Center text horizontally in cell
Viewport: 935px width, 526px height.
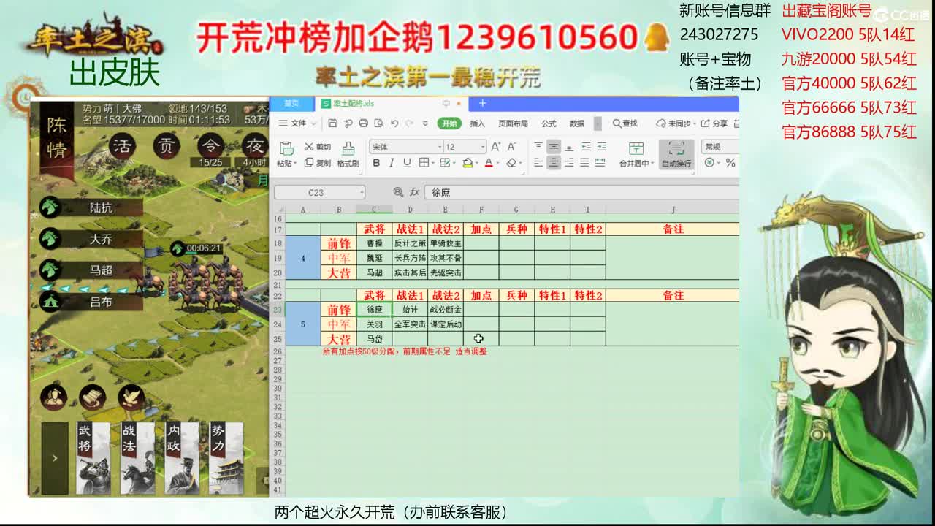point(554,163)
